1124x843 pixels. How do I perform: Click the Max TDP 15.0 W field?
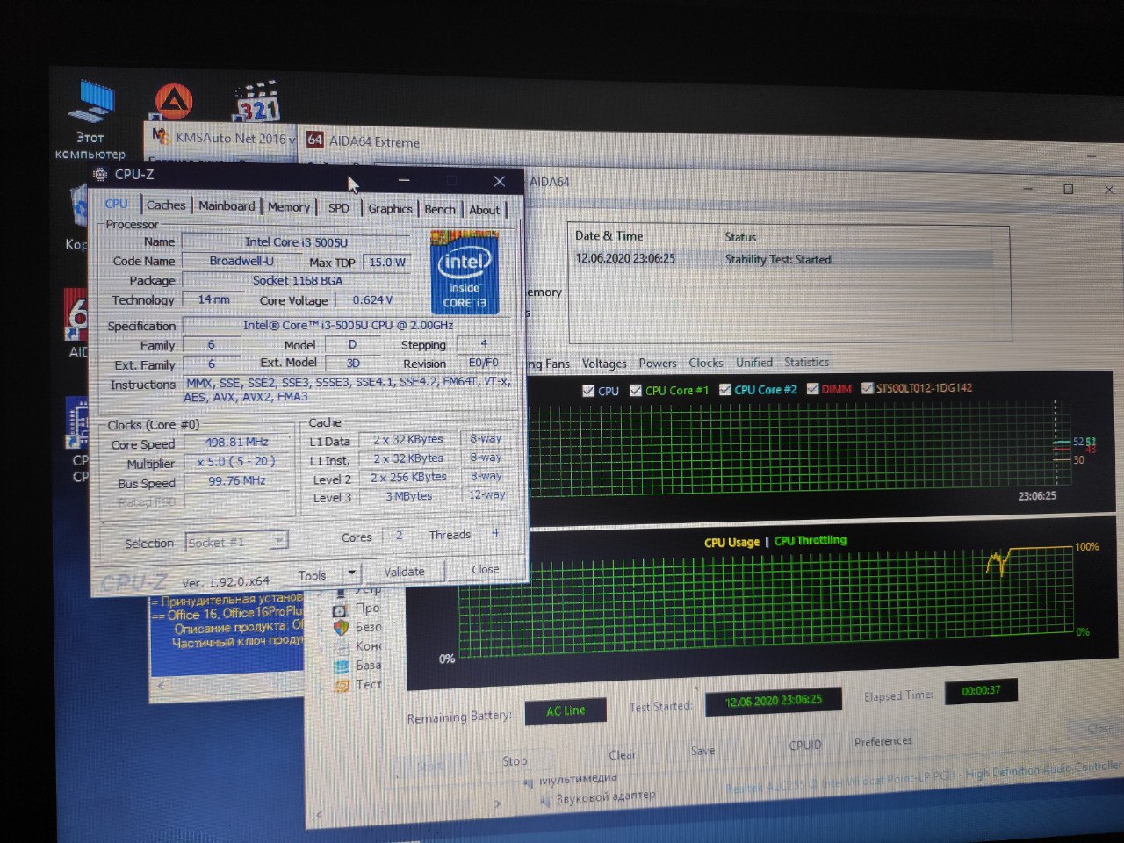click(386, 263)
